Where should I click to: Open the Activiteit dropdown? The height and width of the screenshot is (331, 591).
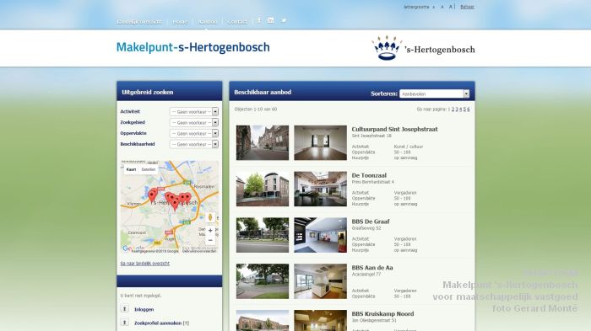[194, 112]
